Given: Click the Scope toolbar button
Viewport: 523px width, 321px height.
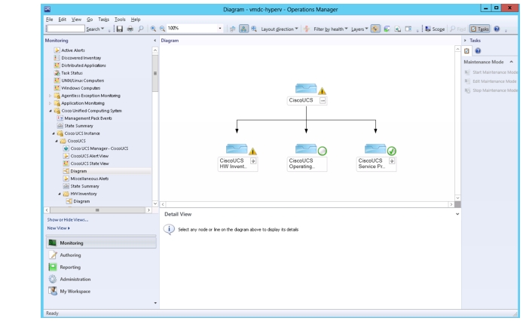Looking at the screenshot, I should [x=435, y=29].
